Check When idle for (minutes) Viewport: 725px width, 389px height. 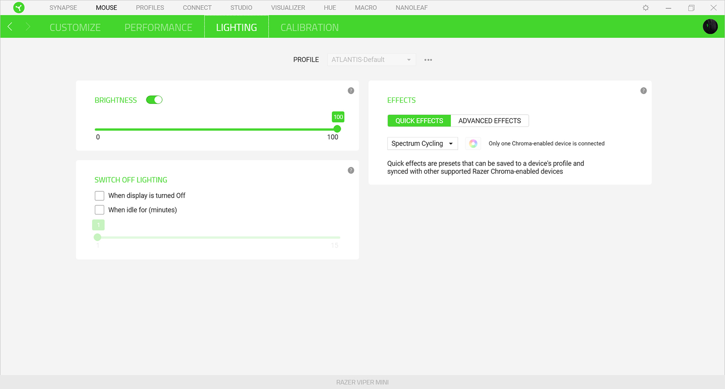[99, 210]
